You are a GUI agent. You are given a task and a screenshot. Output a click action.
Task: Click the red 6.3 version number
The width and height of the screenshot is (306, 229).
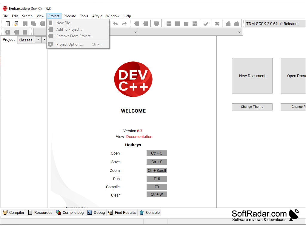point(139,131)
